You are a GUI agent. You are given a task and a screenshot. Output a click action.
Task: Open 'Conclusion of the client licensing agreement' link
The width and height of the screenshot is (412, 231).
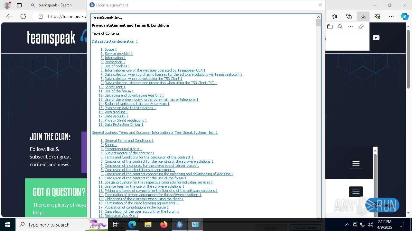(140, 170)
